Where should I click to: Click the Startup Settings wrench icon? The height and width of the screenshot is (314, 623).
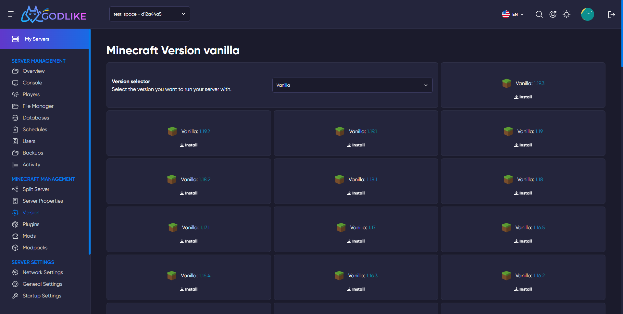click(x=15, y=296)
